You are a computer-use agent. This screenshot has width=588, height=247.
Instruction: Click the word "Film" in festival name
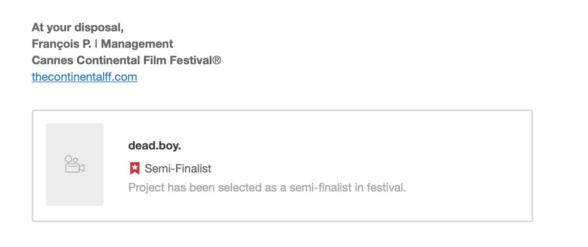pos(155,61)
